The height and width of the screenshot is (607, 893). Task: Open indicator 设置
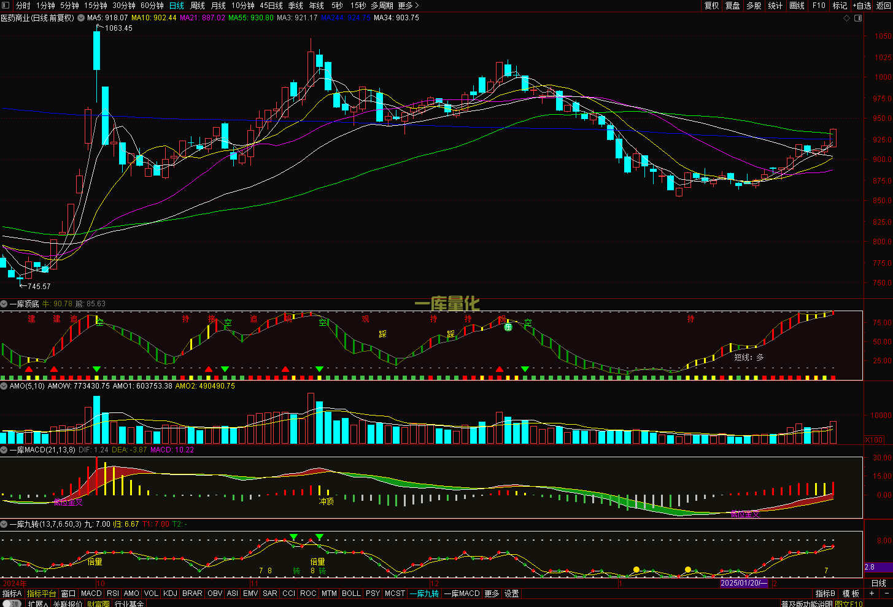coord(512,593)
